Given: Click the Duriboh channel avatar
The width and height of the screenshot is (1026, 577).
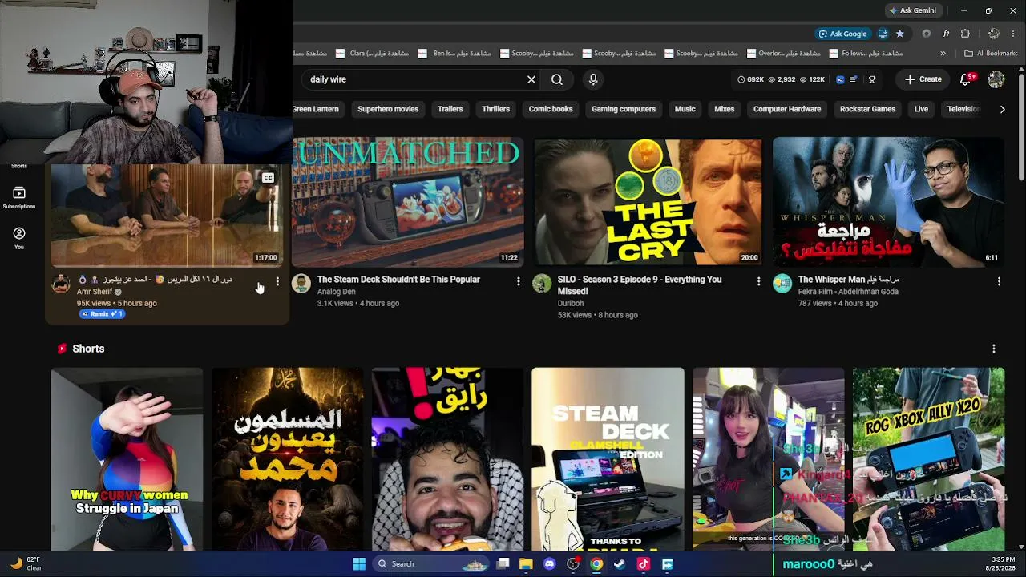Looking at the screenshot, I should click(x=542, y=284).
